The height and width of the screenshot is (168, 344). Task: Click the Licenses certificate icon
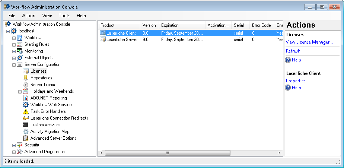point(26,71)
